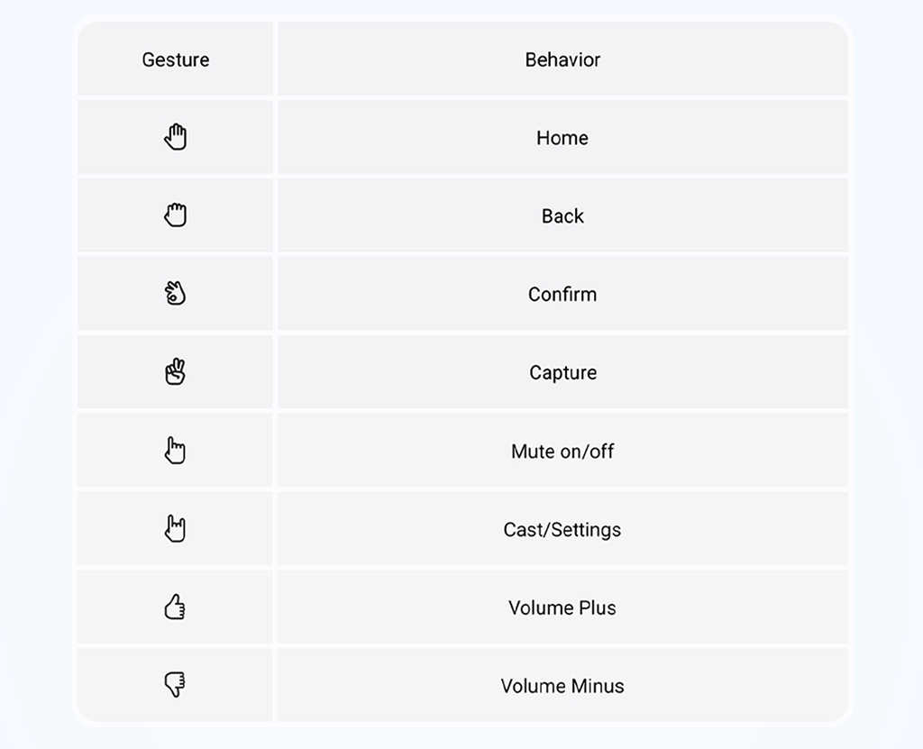Select the Mute on/off behavior cell
Image resolution: width=923 pixels, height=749 pixels.
click(x=562, y=451)
